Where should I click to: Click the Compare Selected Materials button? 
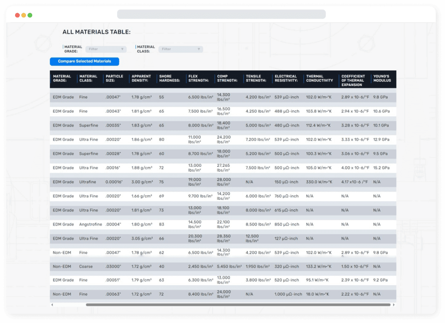(85, 61)
